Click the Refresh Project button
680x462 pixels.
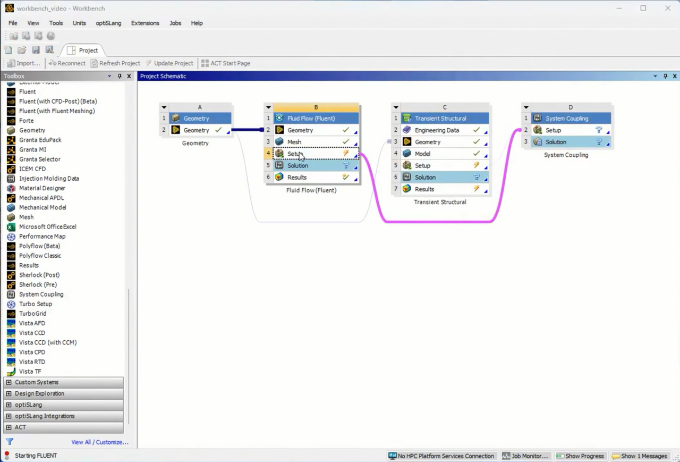(115, 63)
